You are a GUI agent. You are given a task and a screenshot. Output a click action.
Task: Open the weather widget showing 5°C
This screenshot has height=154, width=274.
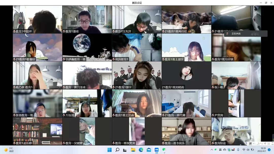[9, 150]
